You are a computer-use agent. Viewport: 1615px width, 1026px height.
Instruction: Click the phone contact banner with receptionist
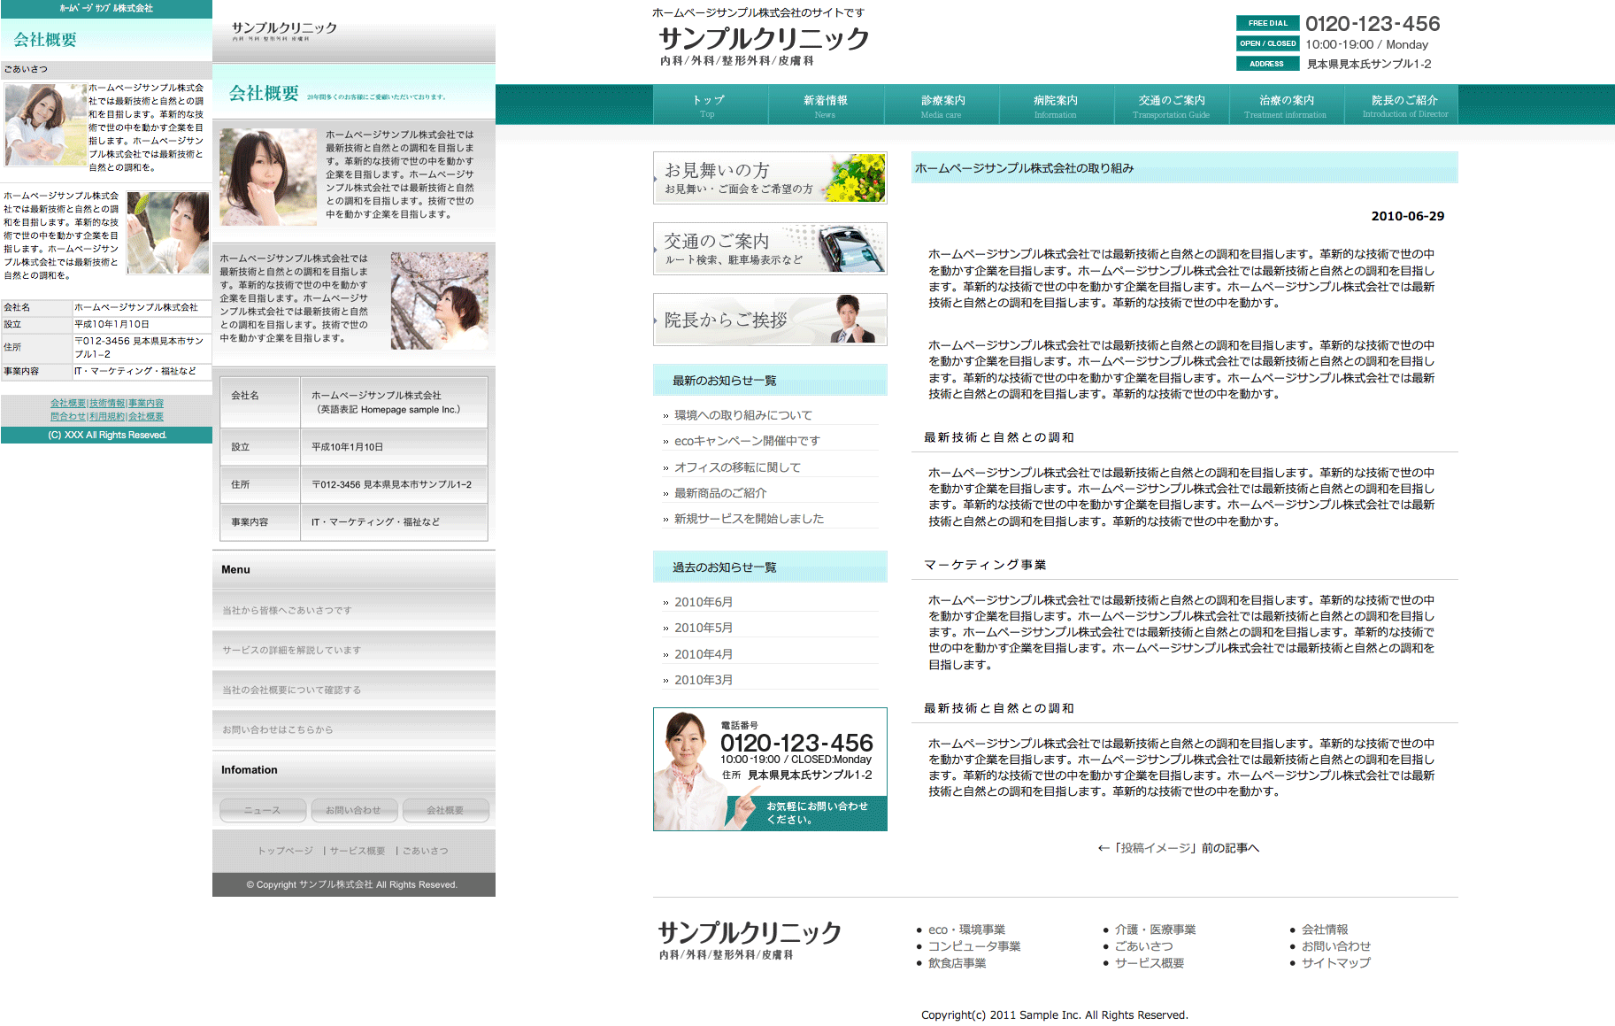coord(769,768)
